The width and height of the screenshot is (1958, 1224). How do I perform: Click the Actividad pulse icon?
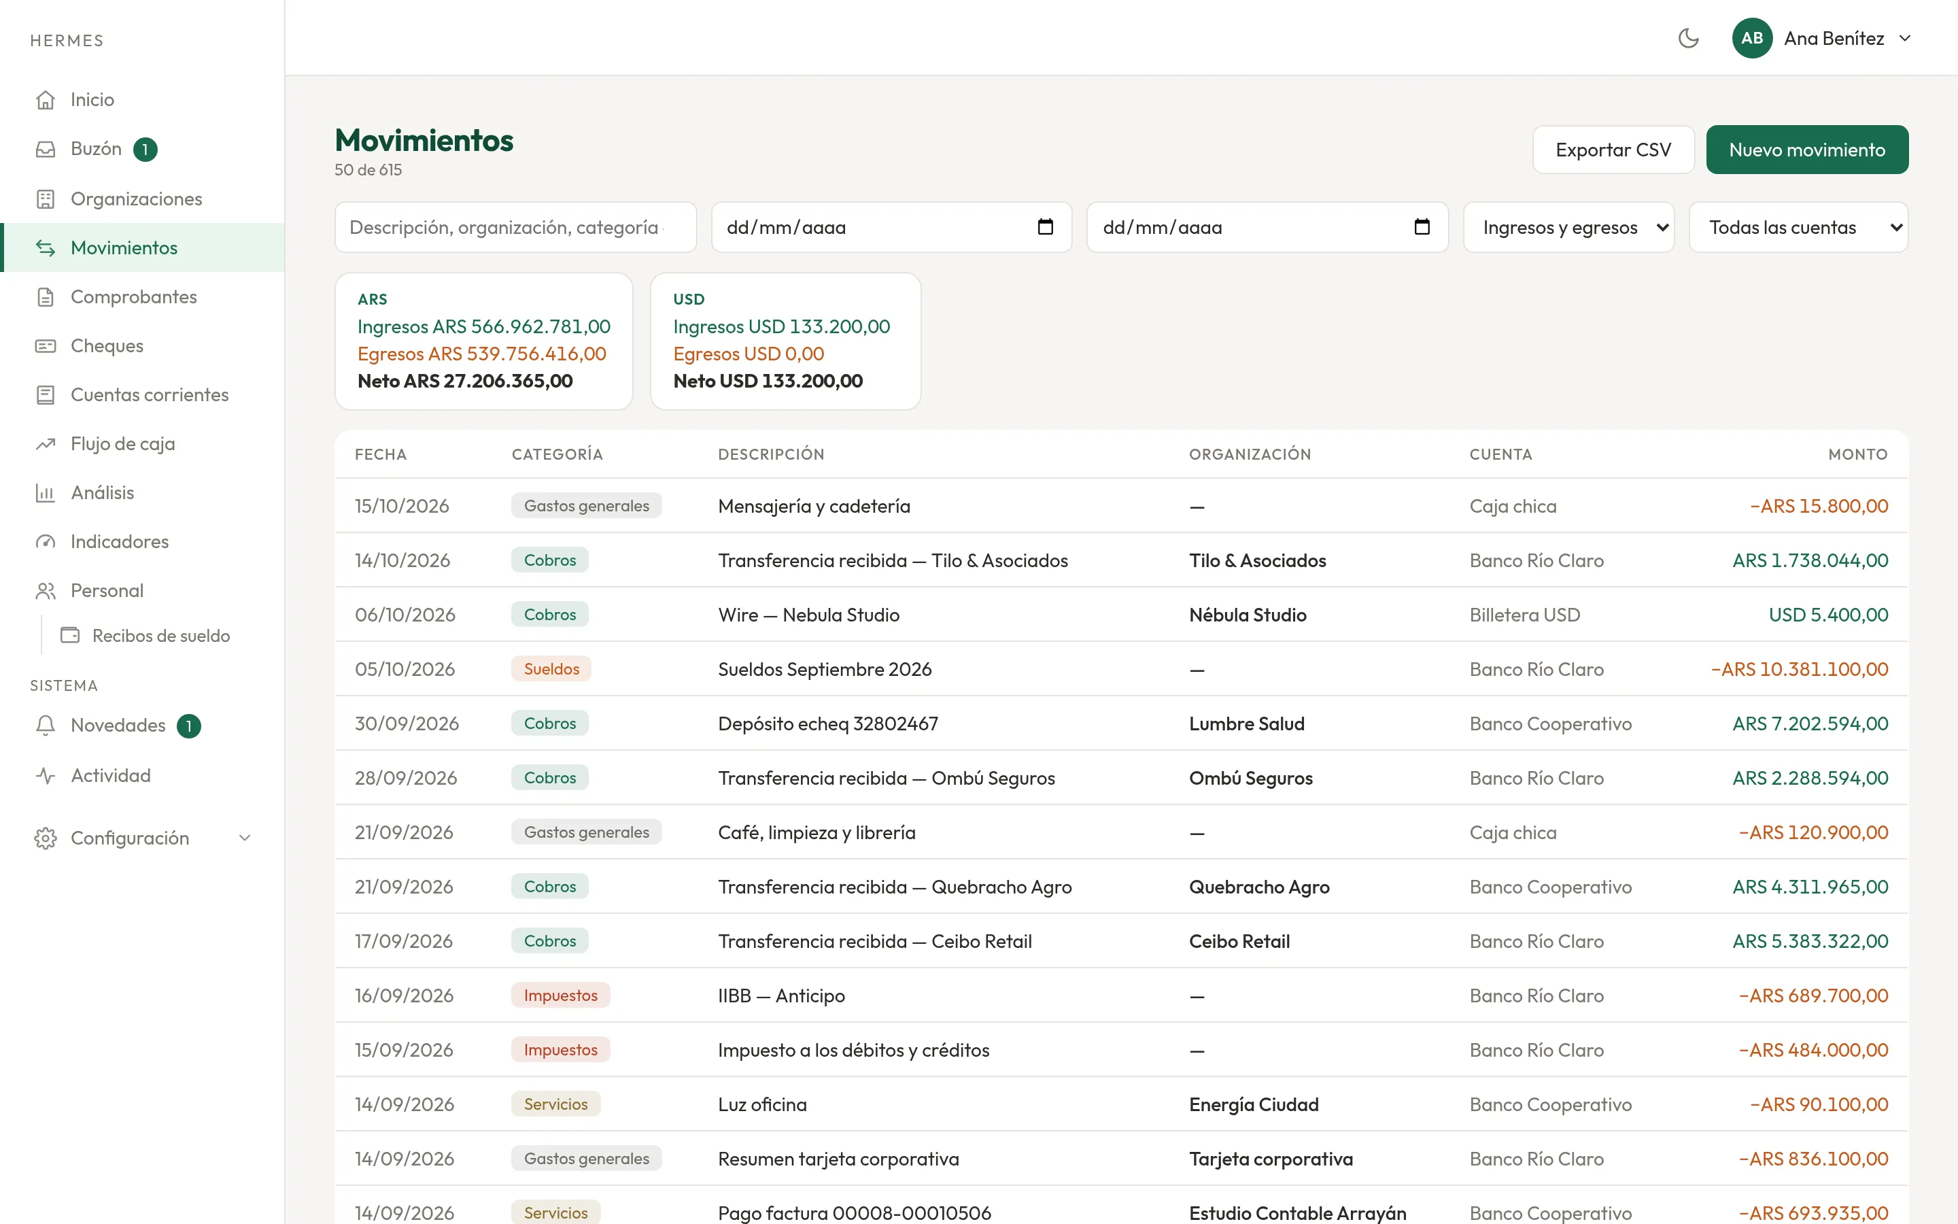pyautogui.click(x=46, y=775)
